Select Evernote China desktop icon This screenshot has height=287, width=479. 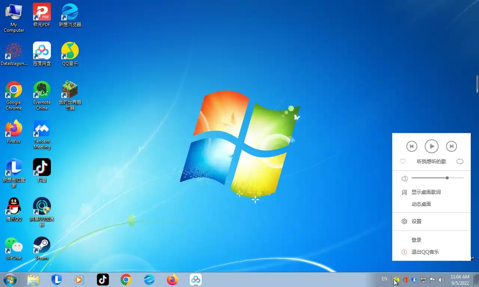42,96
